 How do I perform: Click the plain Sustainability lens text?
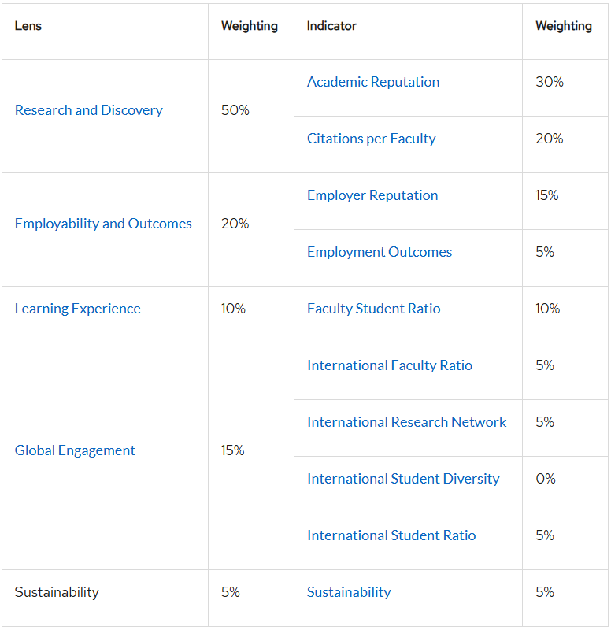tap(57, 592)
